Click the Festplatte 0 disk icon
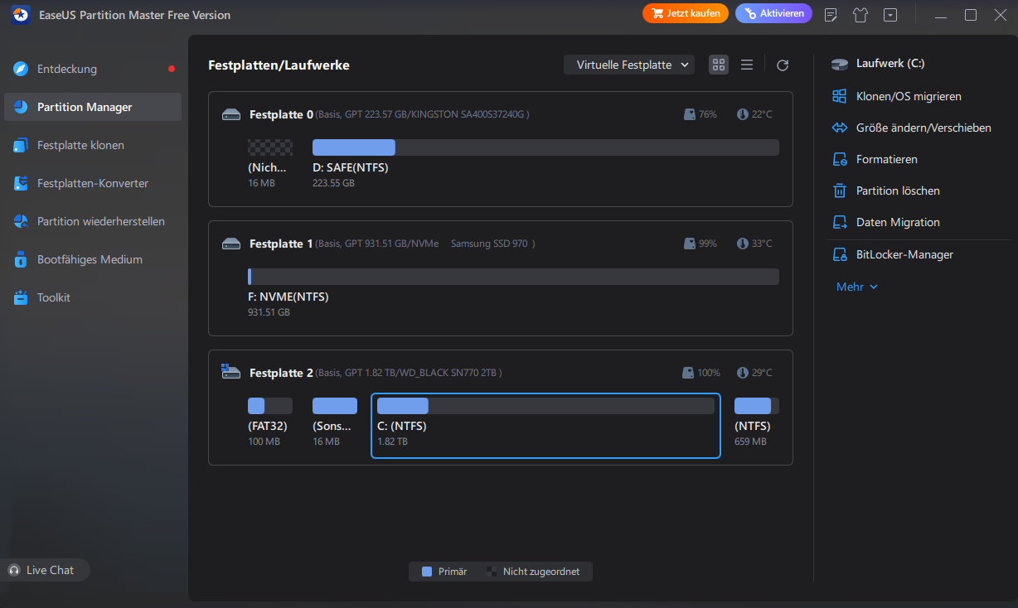This screenshot has width=1018, height=608. coord(231,114)
